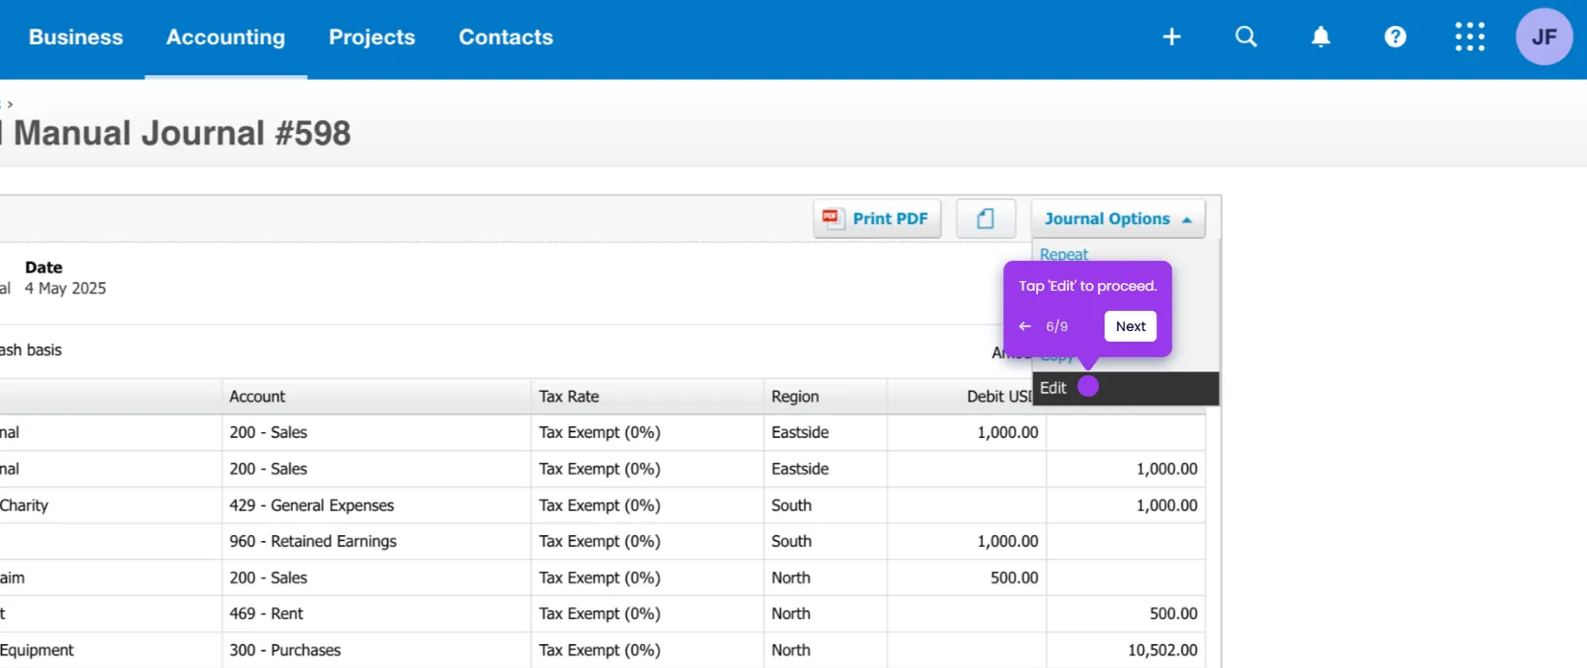The width and height of the screenshot is (1587, 668).
Task: Open the Contacts menu
Action: tap(506, 37)
